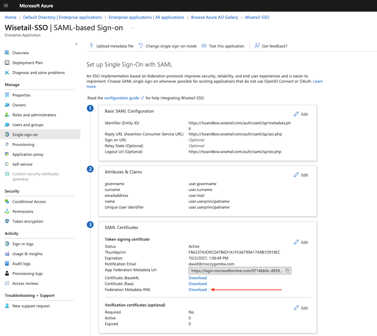The image size is (377, 336).
Task: Select Conditional Access in sidebar
Action: click(29, 201)
